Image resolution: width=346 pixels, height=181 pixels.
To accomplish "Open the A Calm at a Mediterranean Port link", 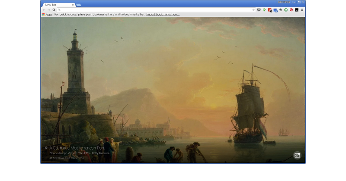I will 77,148.
